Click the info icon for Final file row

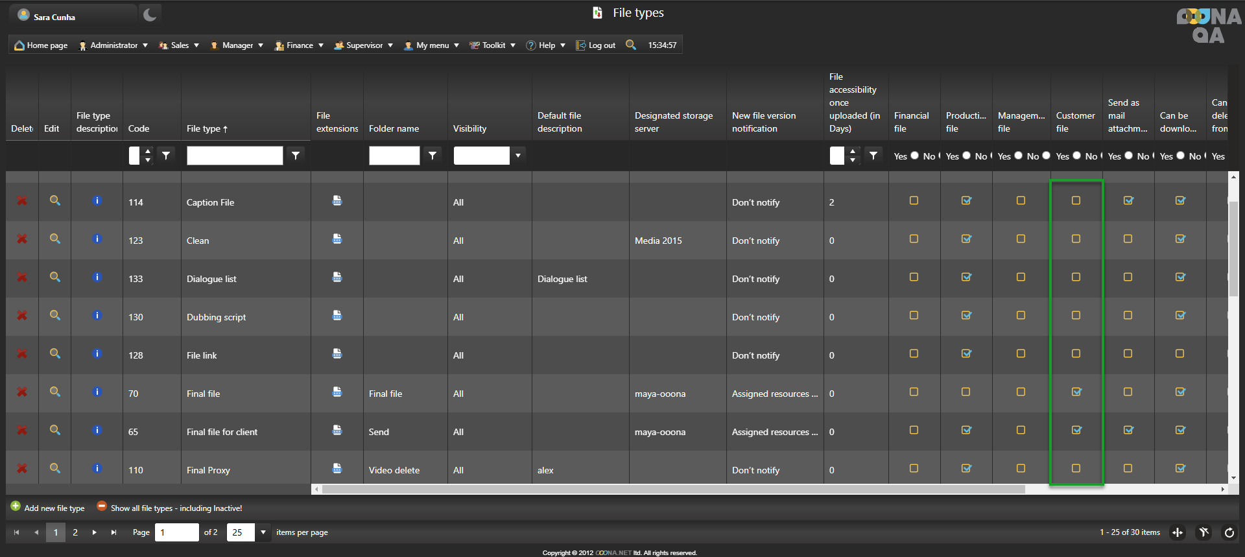97,392
